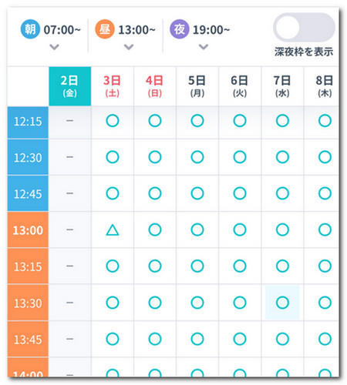Click the blue 朝 morning icon
Viewport: 347px width, 385px height.
click(x=30, y=29)
